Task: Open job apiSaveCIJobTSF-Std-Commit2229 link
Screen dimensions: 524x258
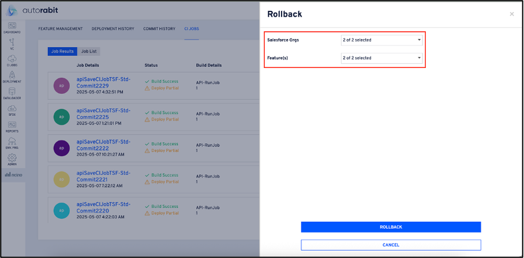Action: (103, 82)
